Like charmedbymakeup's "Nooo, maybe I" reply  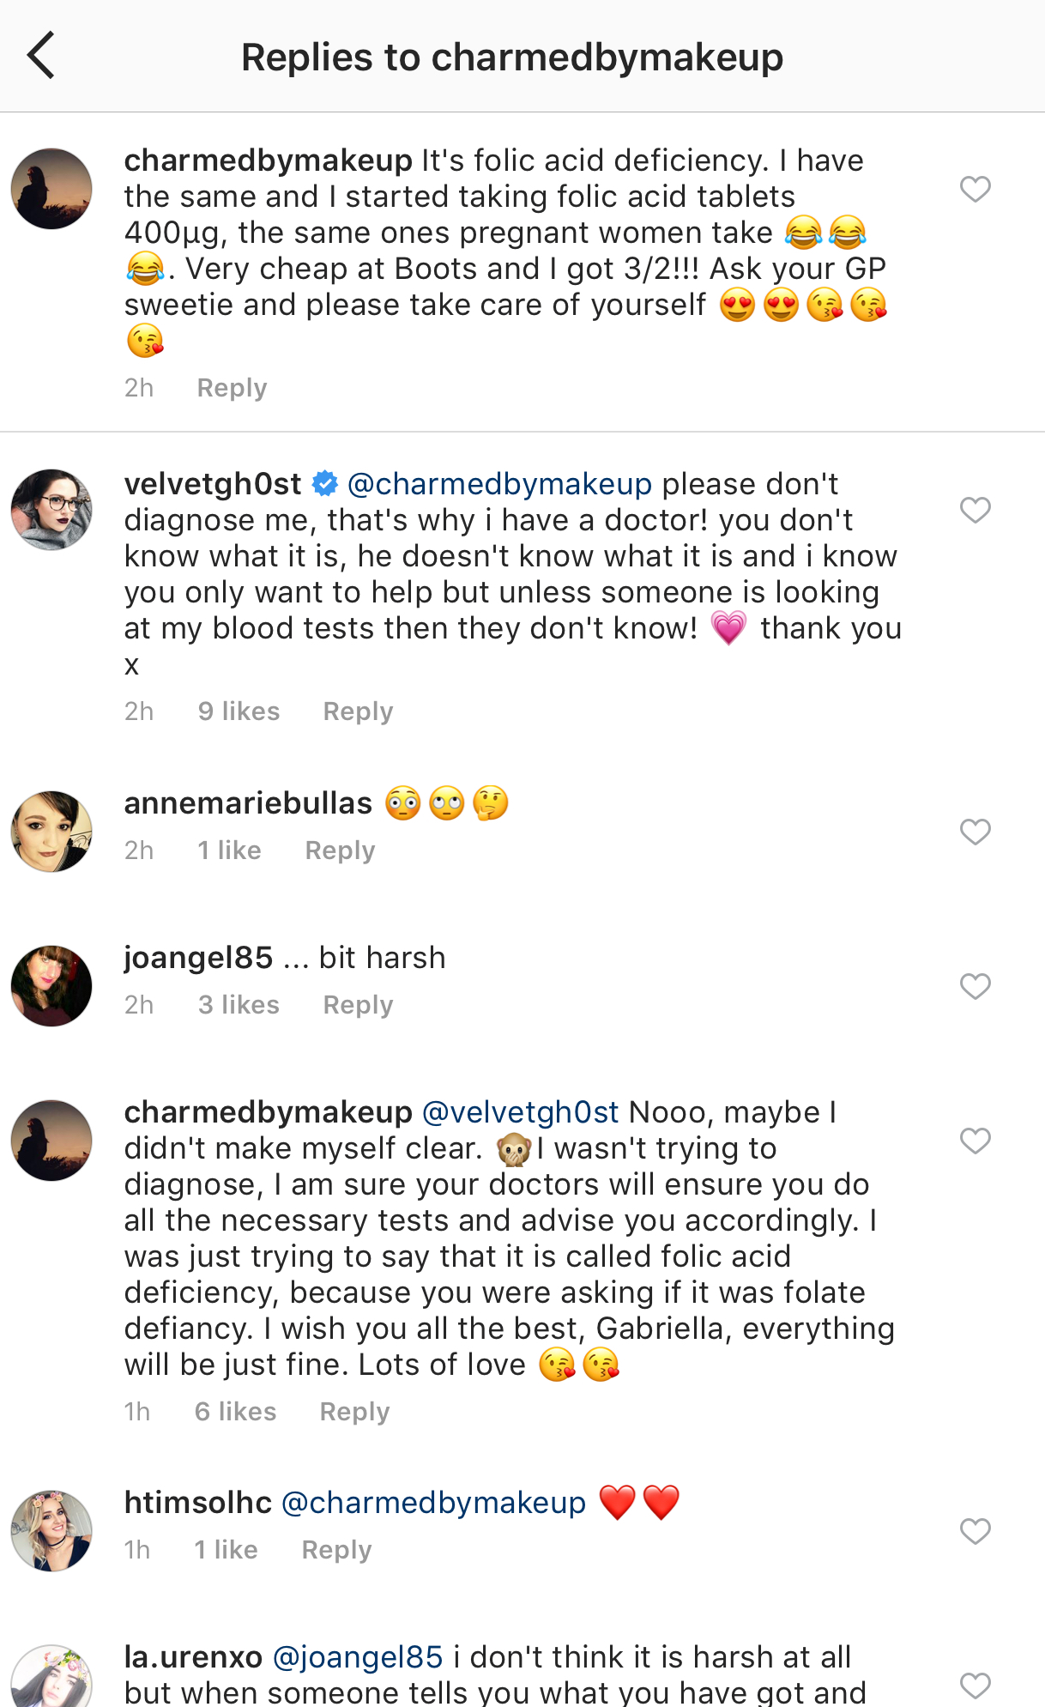tap(975, 1141)
